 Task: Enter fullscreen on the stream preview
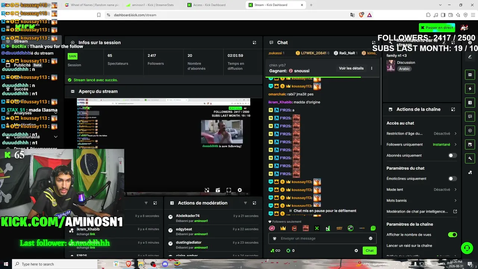pyautogui.click(x=229, y=190)
